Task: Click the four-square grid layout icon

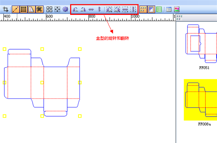Action: coord(50,9)
